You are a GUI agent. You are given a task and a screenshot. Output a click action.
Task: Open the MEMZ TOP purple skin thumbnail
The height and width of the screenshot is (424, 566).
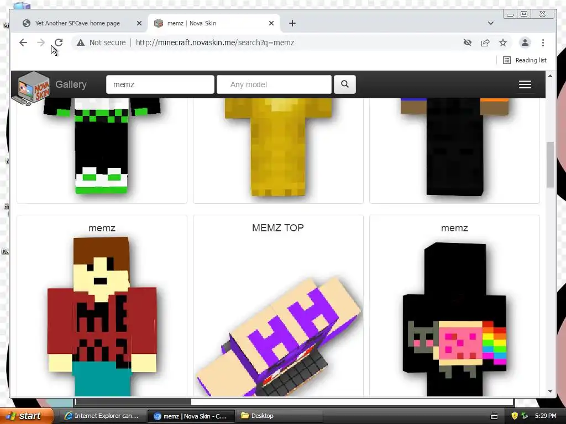[x=278, y=337]
